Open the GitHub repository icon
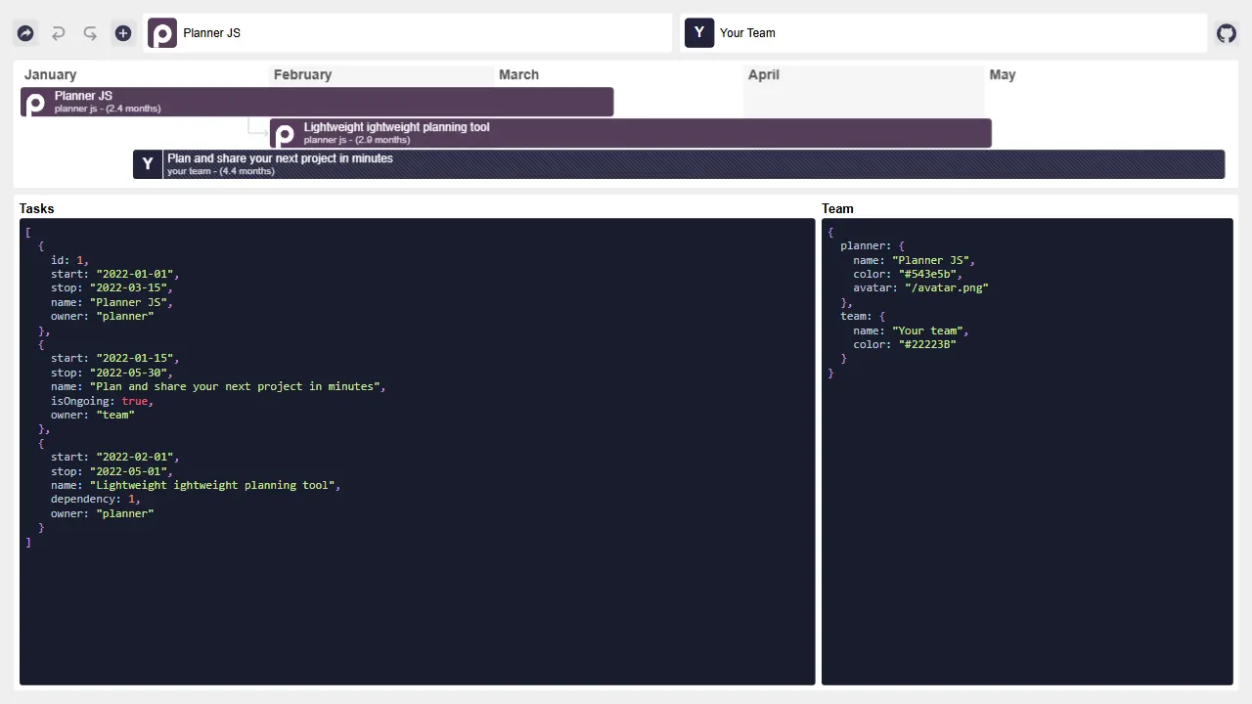 pos(1226,33)
